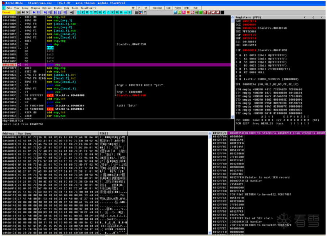Show Patches via the slash icon
327x236 pixels.
108,13
